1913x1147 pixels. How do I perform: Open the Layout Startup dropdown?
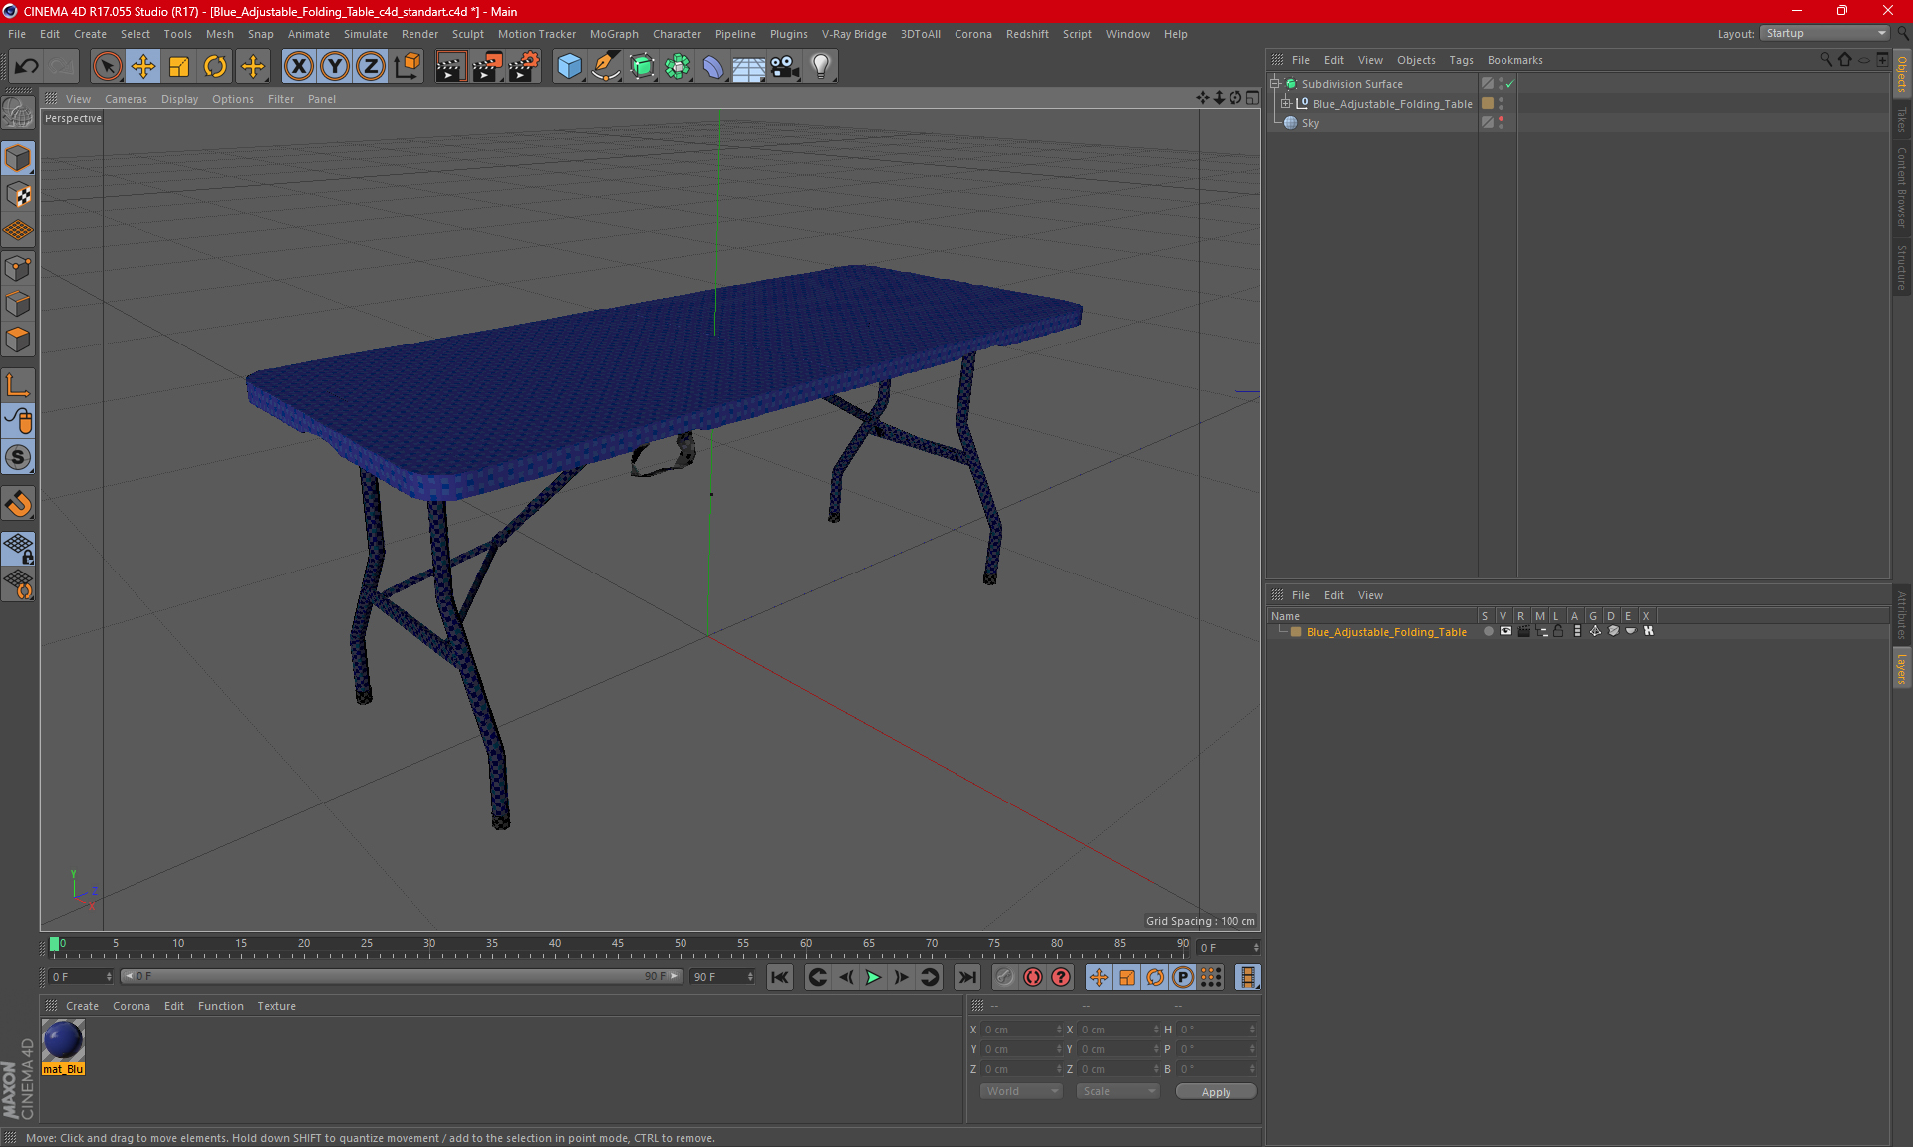tap(1824, 33)
